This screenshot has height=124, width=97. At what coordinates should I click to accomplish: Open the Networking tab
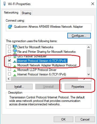(x=11, y=13)
